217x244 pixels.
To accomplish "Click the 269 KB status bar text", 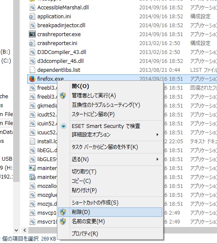I will (x=48, y=239).
